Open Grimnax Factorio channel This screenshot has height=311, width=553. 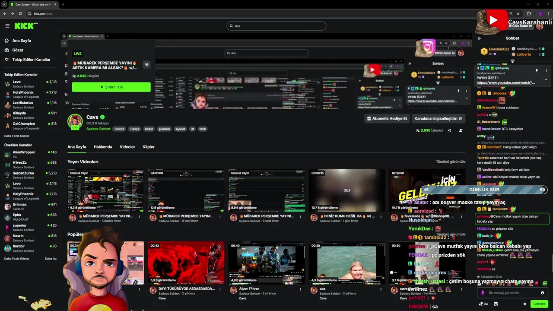coord(30,206)
